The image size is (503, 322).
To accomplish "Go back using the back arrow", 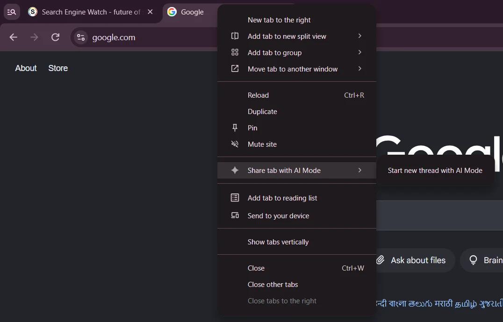I will click(x=14, y=37).
